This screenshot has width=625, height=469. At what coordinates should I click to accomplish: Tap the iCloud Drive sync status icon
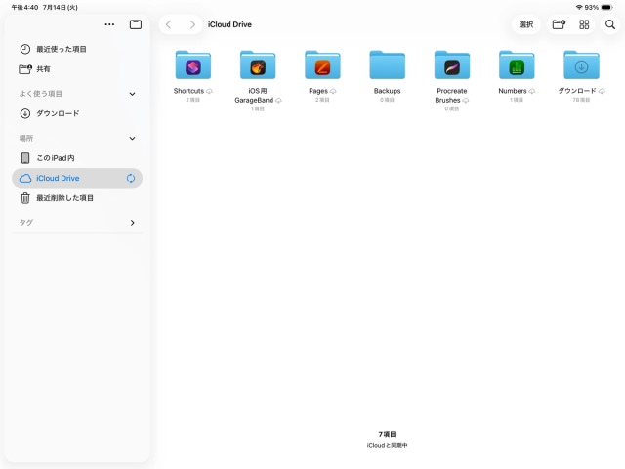point(131,178)
